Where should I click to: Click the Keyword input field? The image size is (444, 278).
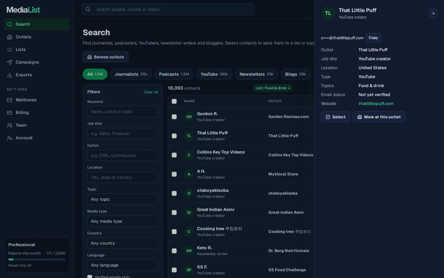(x=123, y=112)
